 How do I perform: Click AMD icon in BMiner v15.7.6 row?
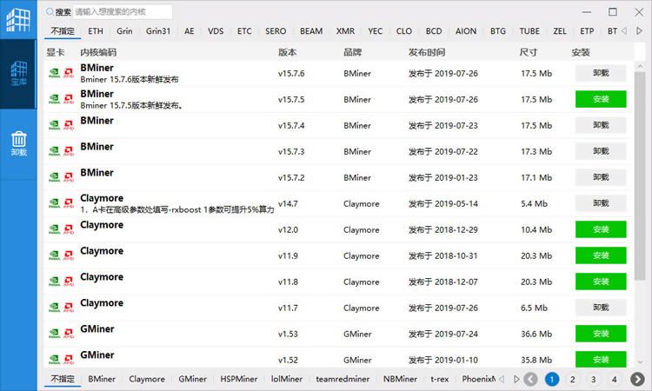pos(69,73)
